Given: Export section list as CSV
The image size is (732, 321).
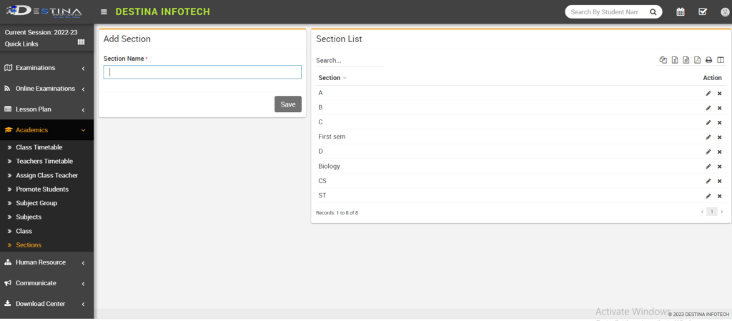Looking at the screenshot, I should (686, 60).
